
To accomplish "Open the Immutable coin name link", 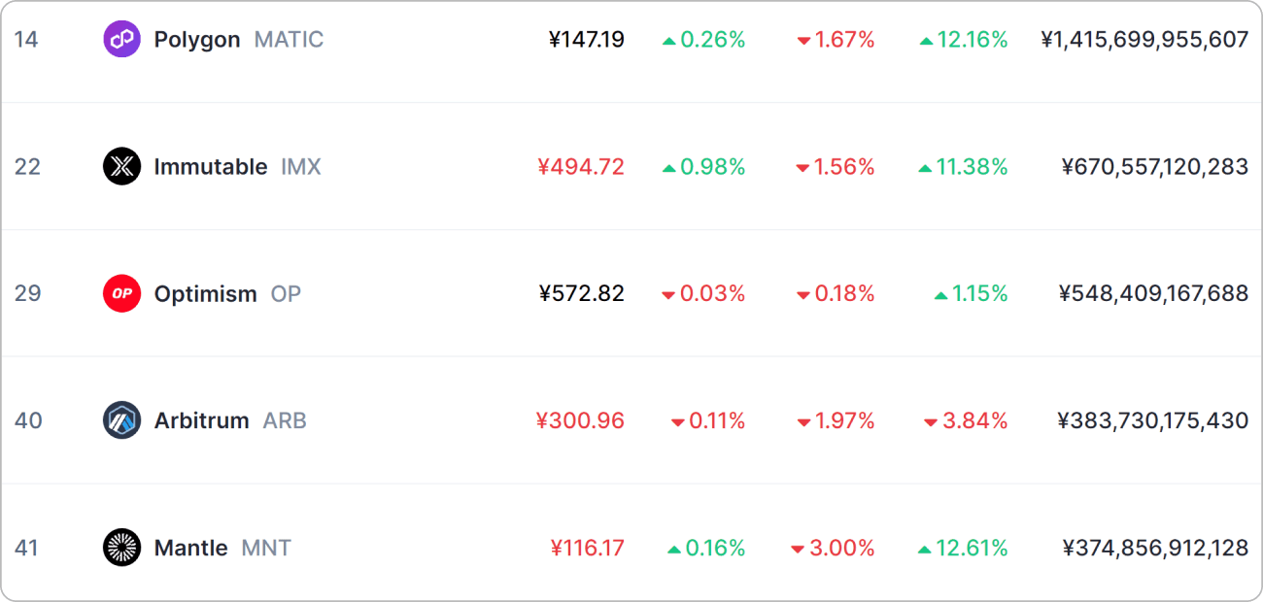I will (x=211, y=167).
